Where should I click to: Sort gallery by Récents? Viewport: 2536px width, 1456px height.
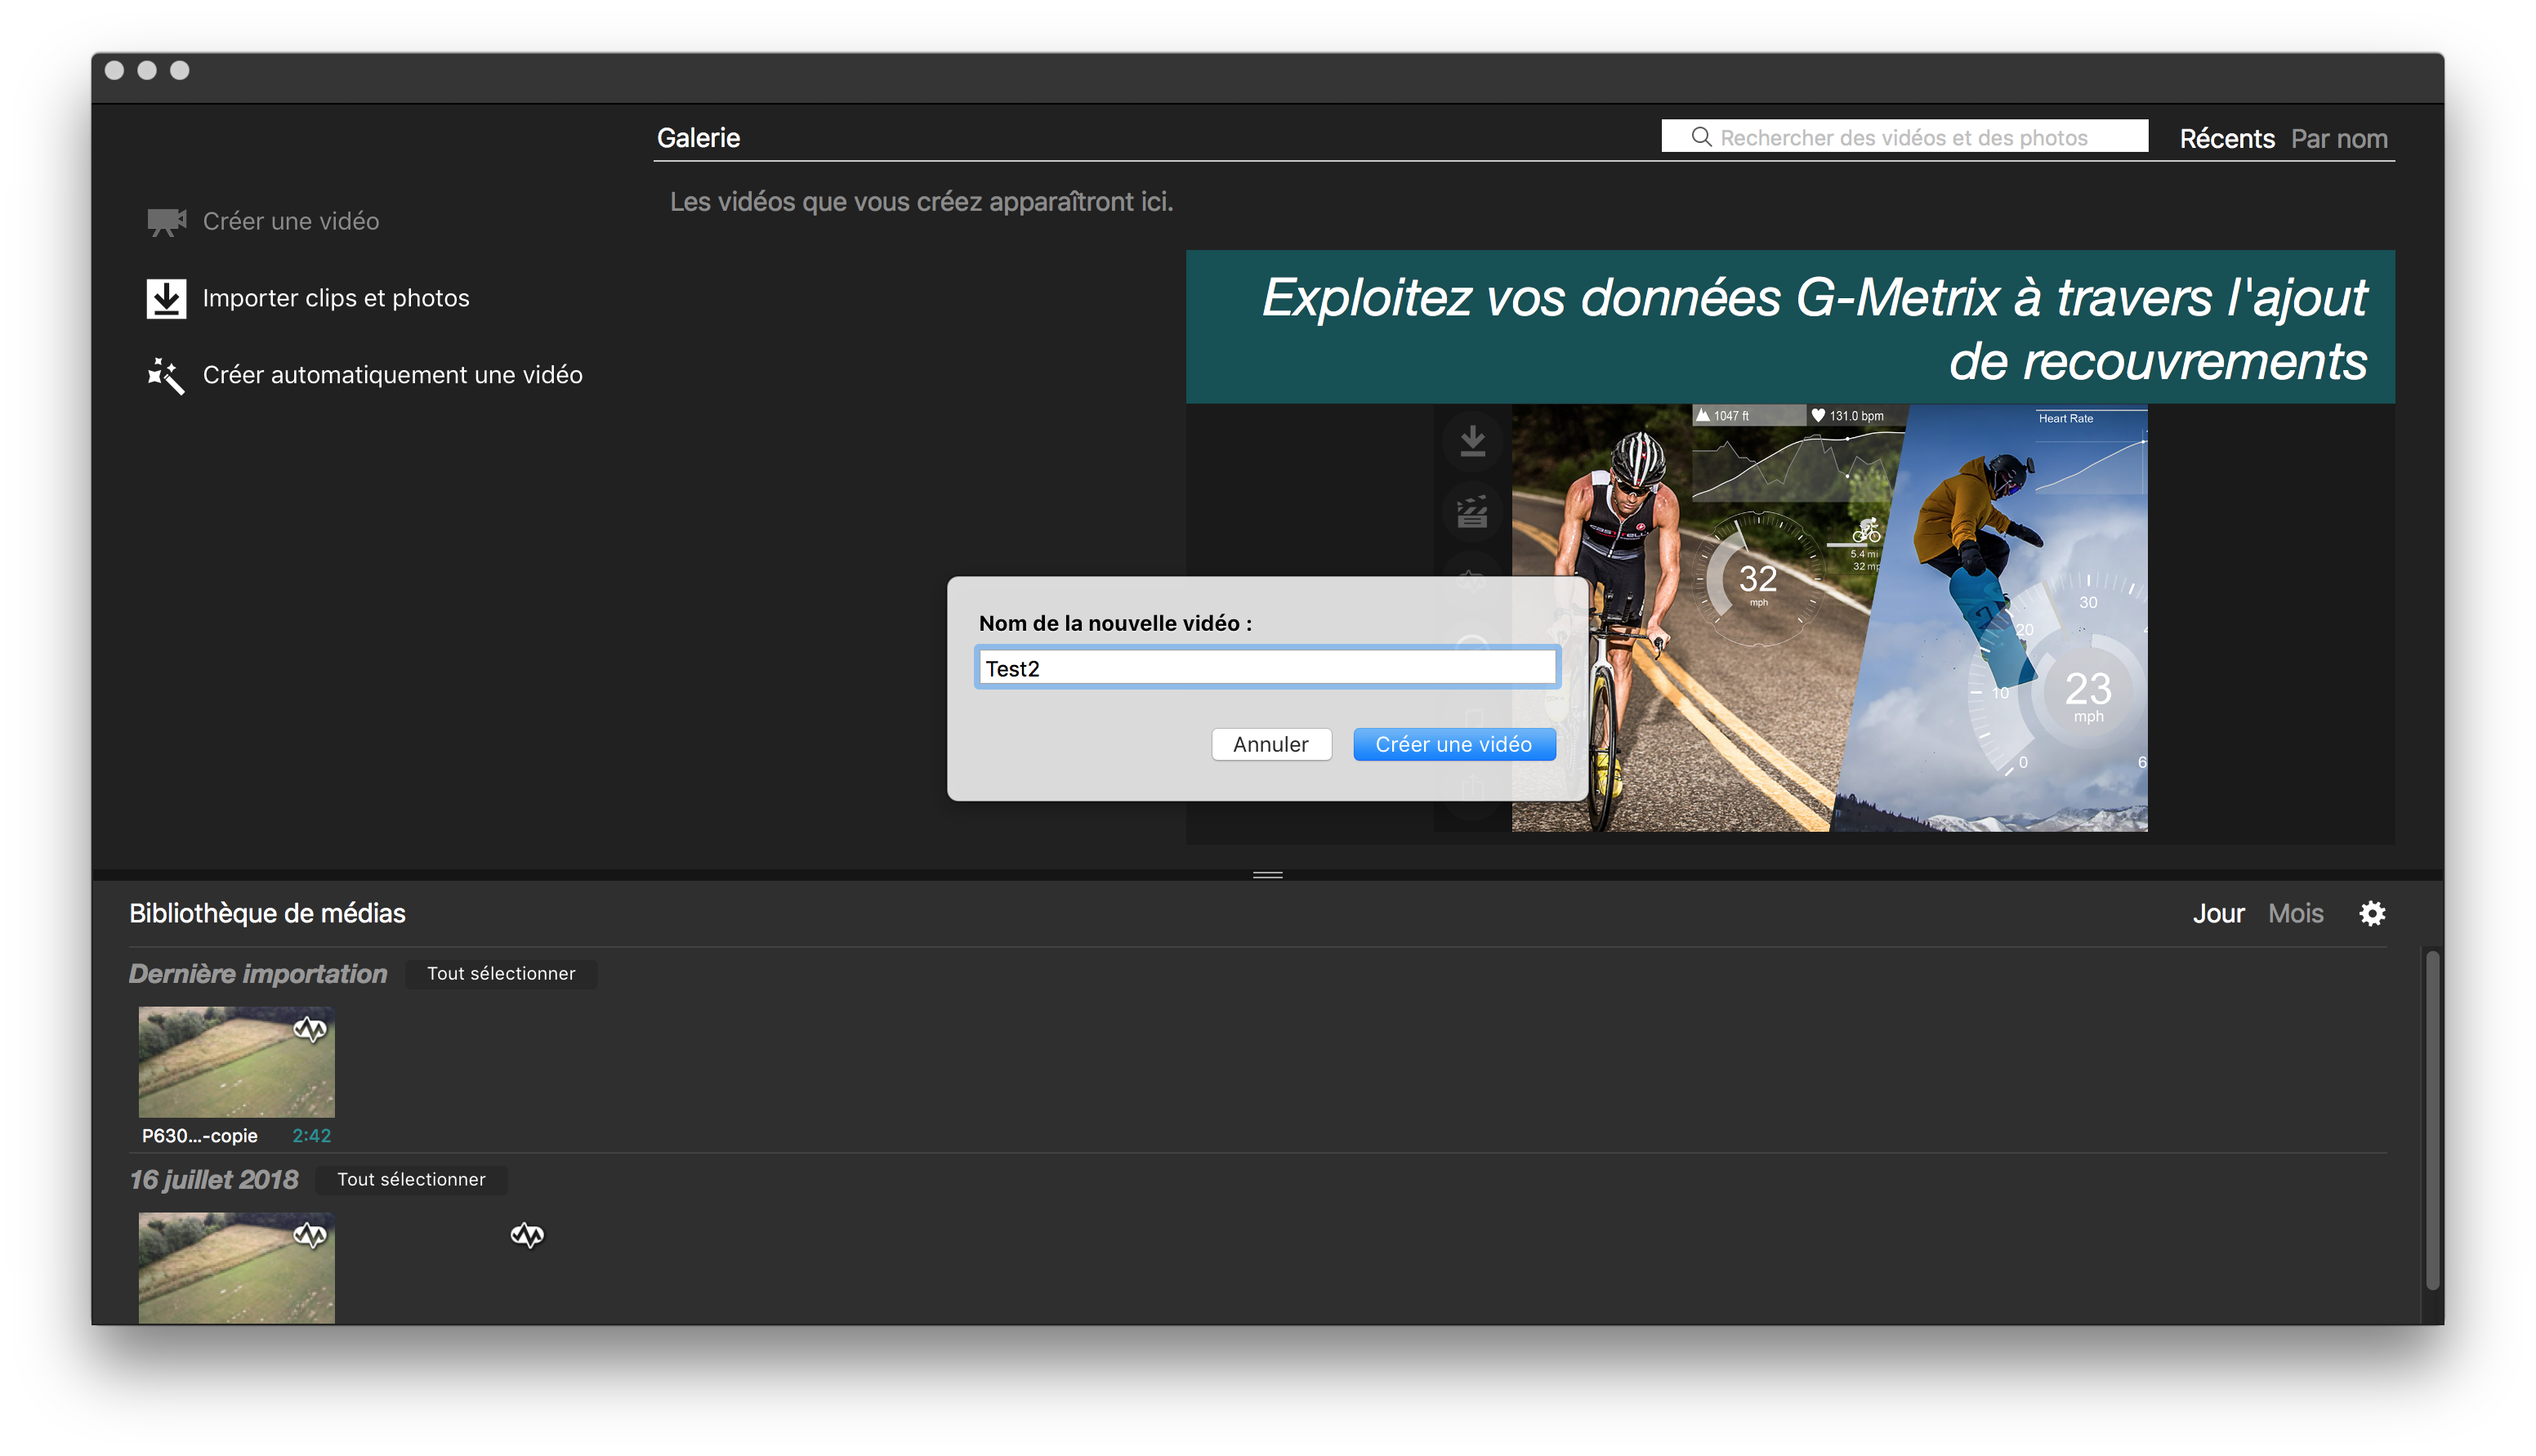coord(2226,138)
